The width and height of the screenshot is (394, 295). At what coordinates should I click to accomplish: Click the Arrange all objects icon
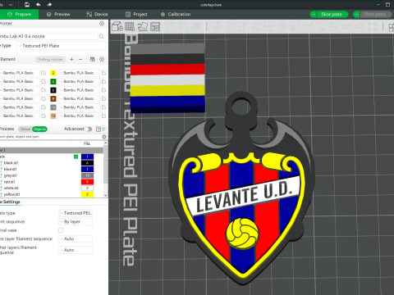(155, 26)
